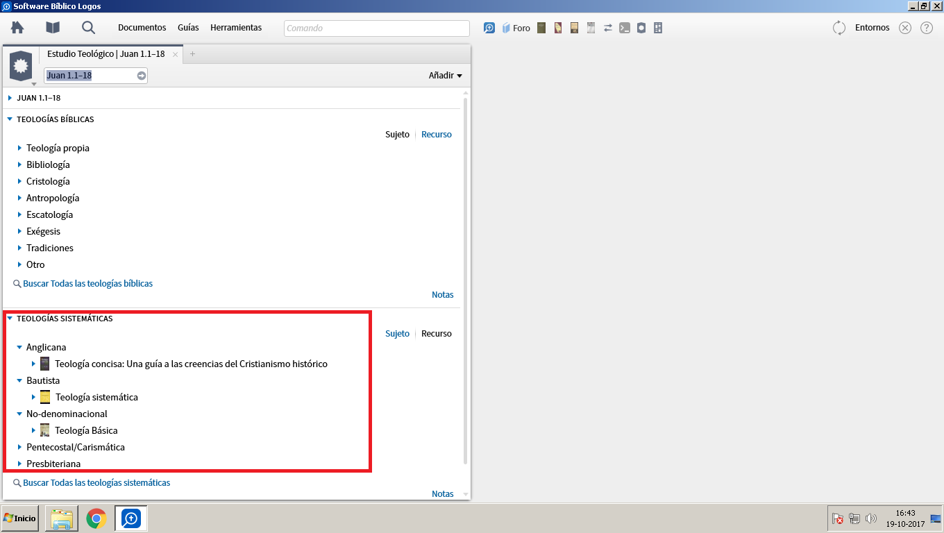
Task: Select Recurso in Teologías sistemáticas
Action: coord(437,334)
